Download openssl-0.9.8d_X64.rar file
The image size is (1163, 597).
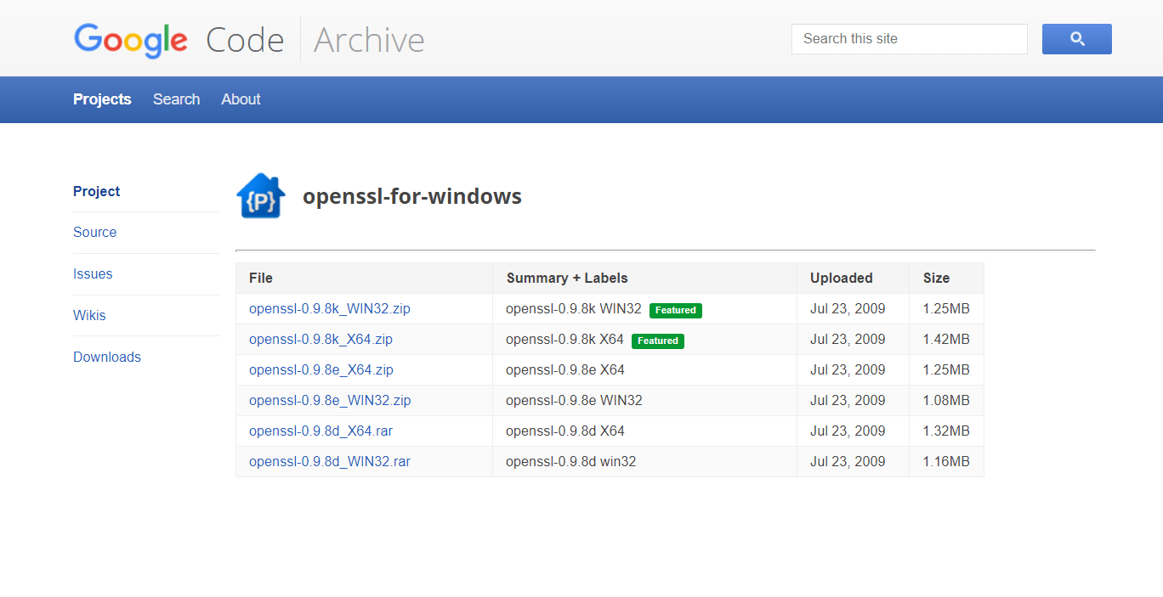point(321,431)
